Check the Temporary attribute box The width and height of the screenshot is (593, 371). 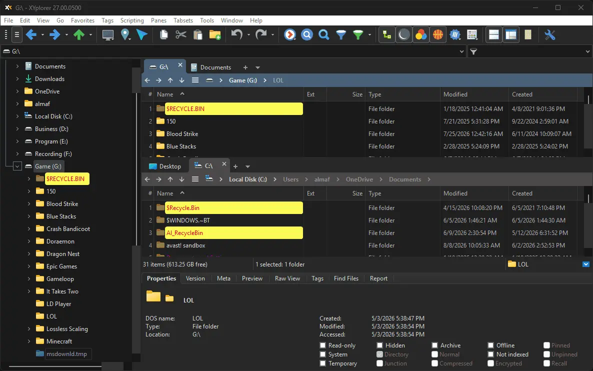coord(322,363)
